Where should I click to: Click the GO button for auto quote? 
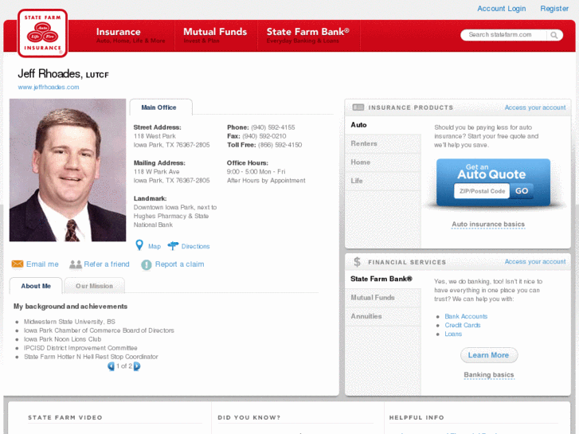(x=522, y=191)
